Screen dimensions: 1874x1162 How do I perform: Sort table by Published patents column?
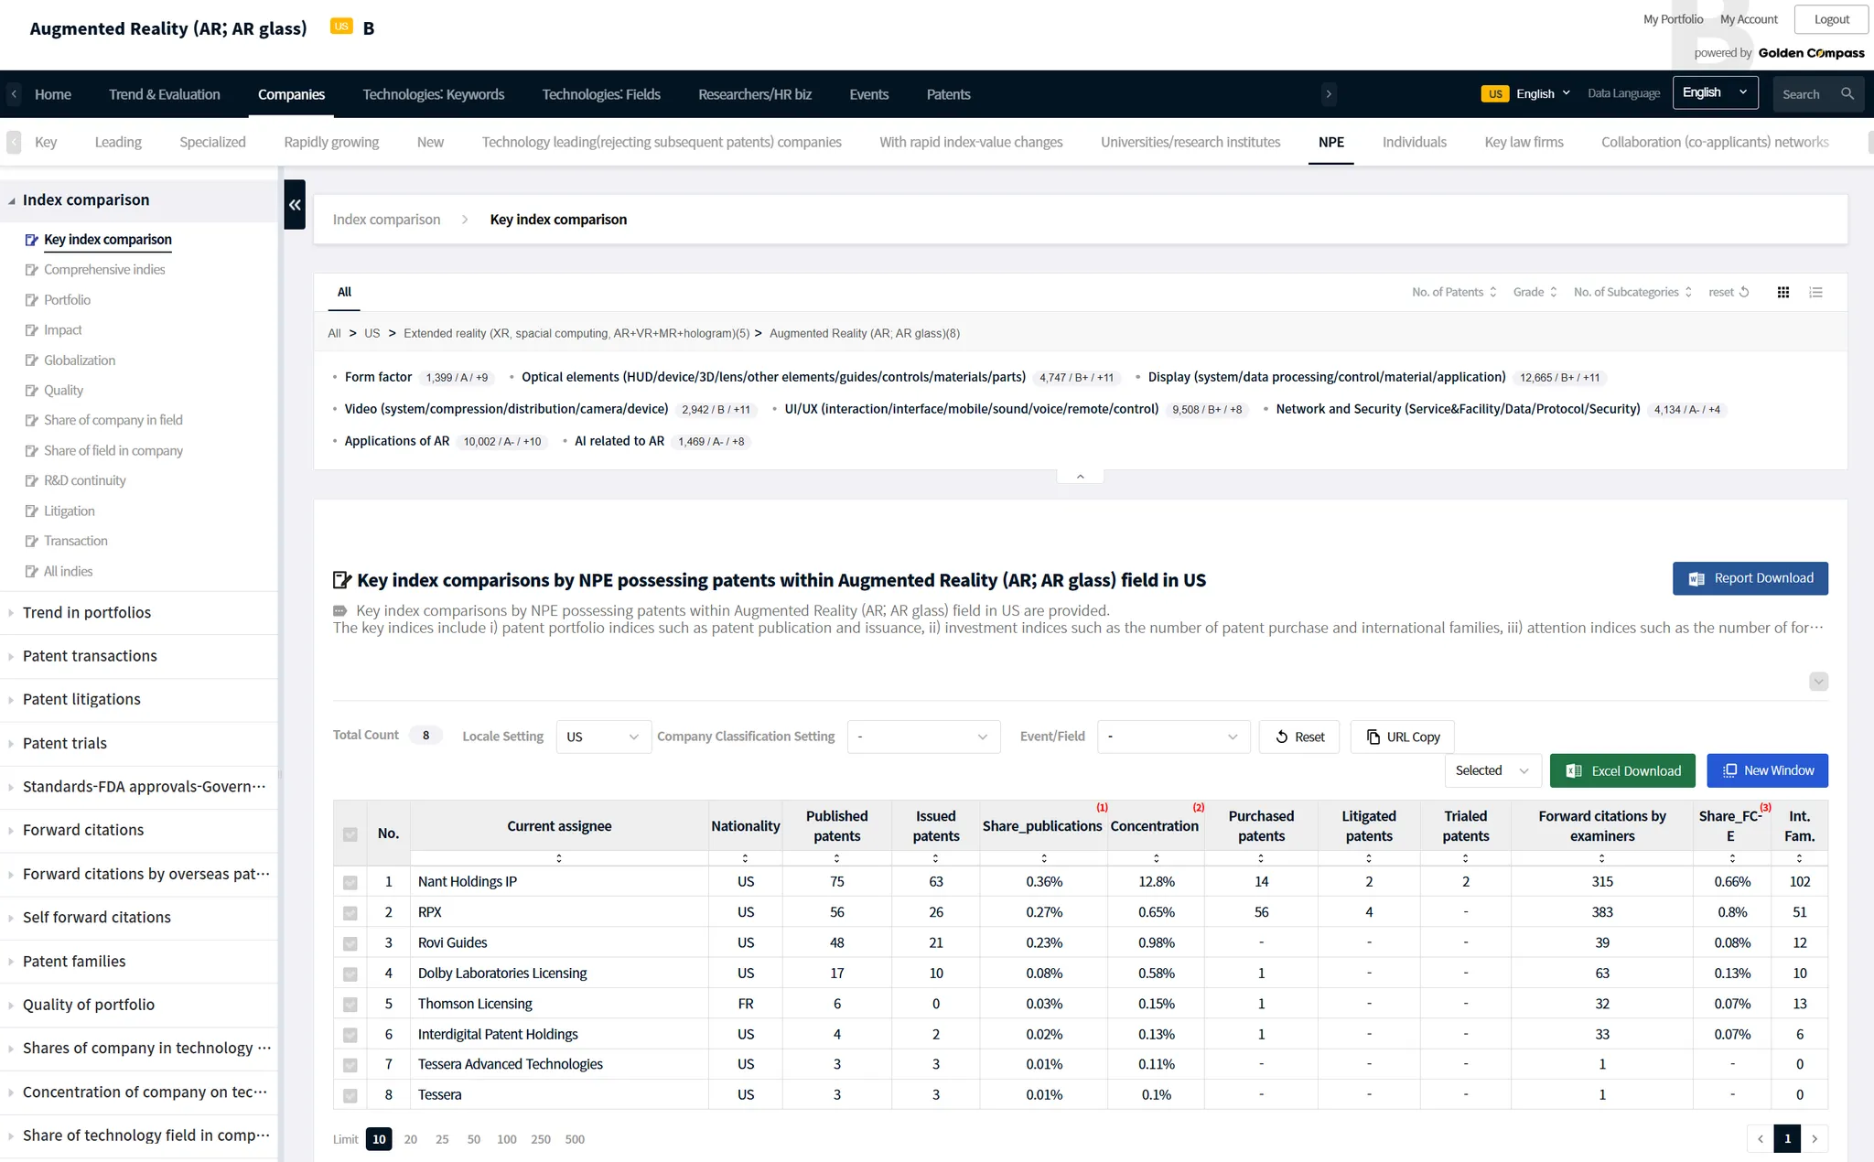click(x=836, y=858)
